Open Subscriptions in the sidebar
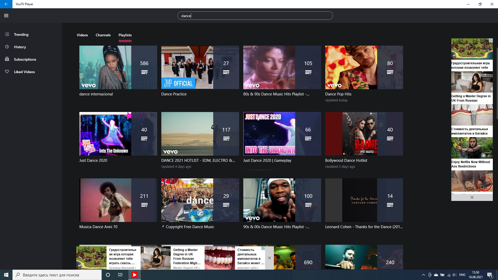The height and width of the screenshot is (280, 498). click(25, 59)
